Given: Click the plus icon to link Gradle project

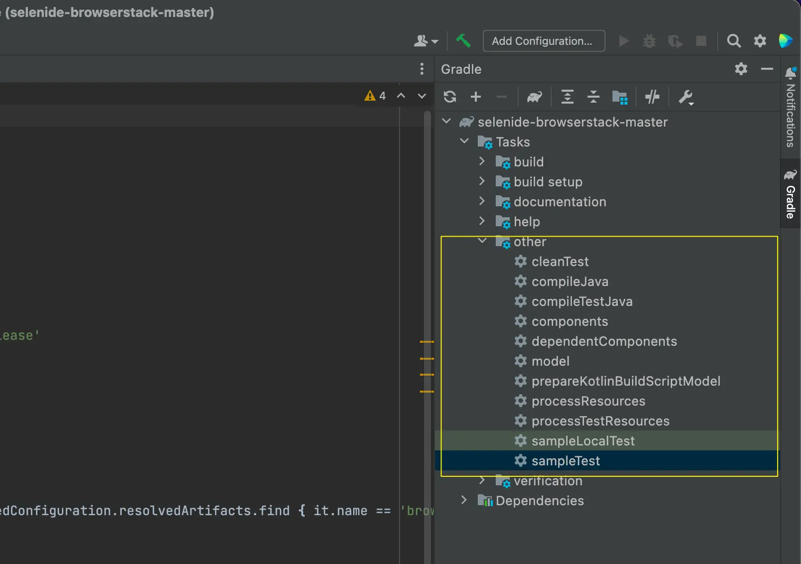Looking at the screenshot, I should [x=476, y=97].
